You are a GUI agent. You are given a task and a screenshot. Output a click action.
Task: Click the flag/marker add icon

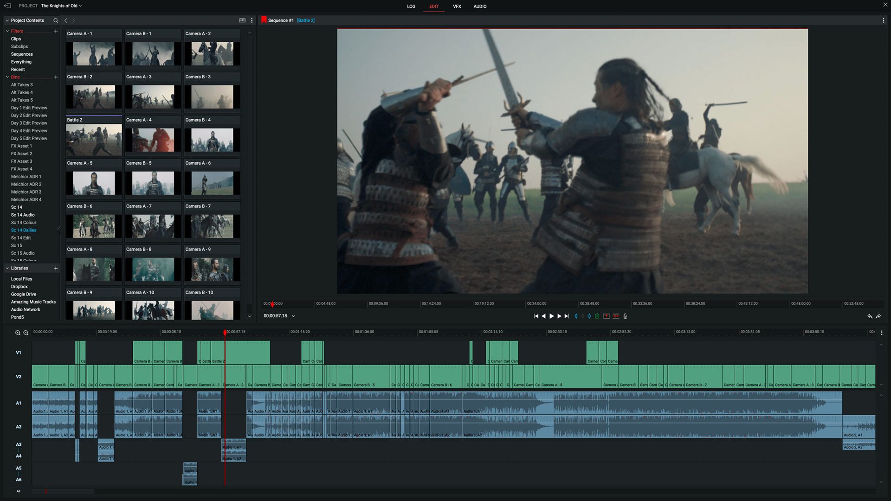coord(597,316)
